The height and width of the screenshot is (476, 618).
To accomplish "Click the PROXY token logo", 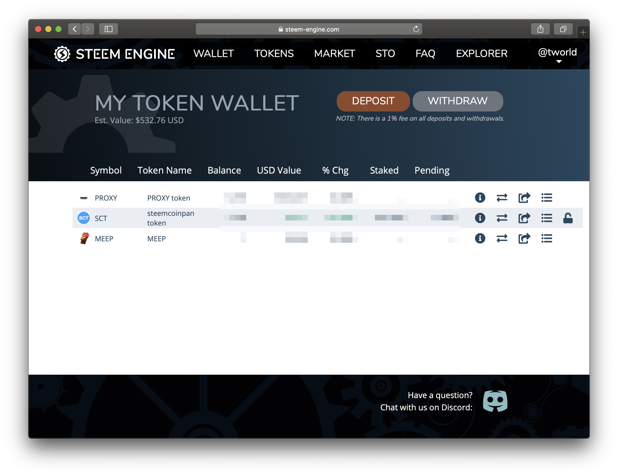I will point(84,198).
